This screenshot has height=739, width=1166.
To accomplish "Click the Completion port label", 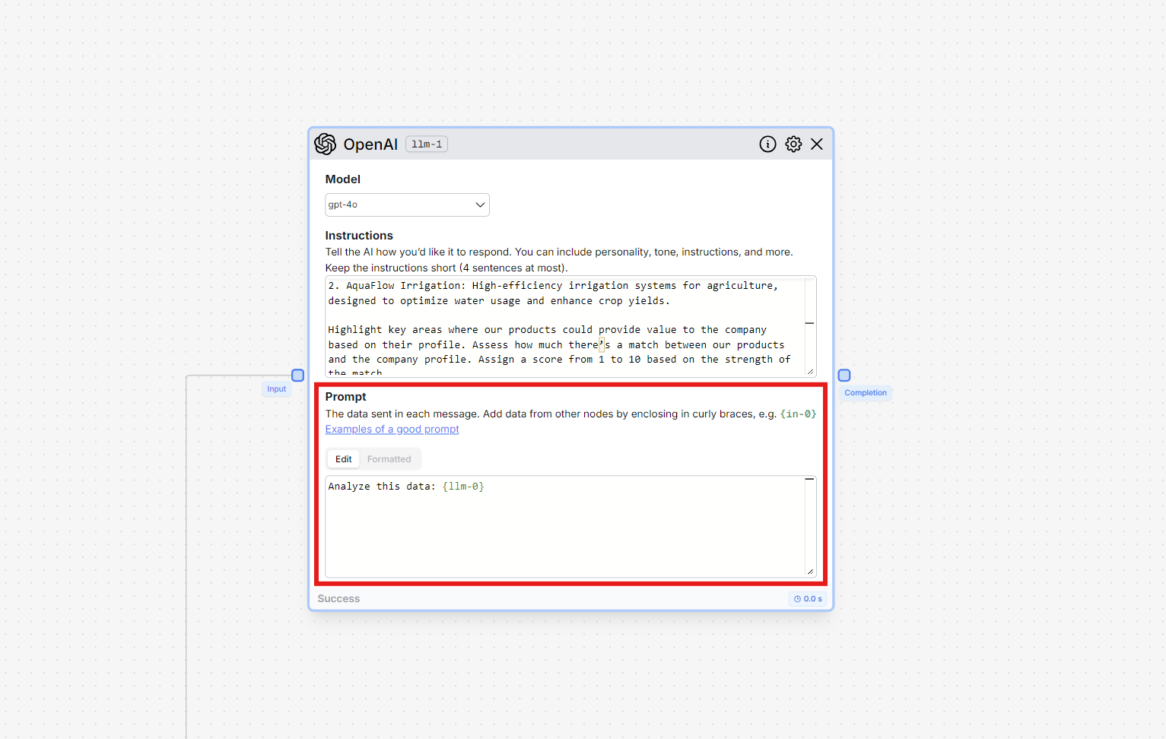I will (866, 393).
